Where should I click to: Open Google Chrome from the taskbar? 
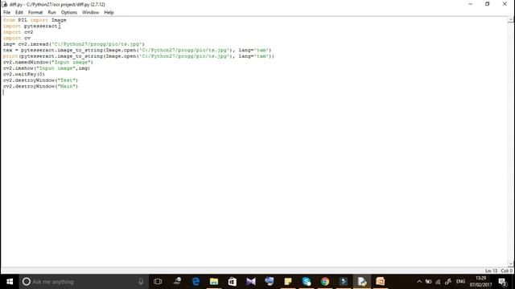325,282
